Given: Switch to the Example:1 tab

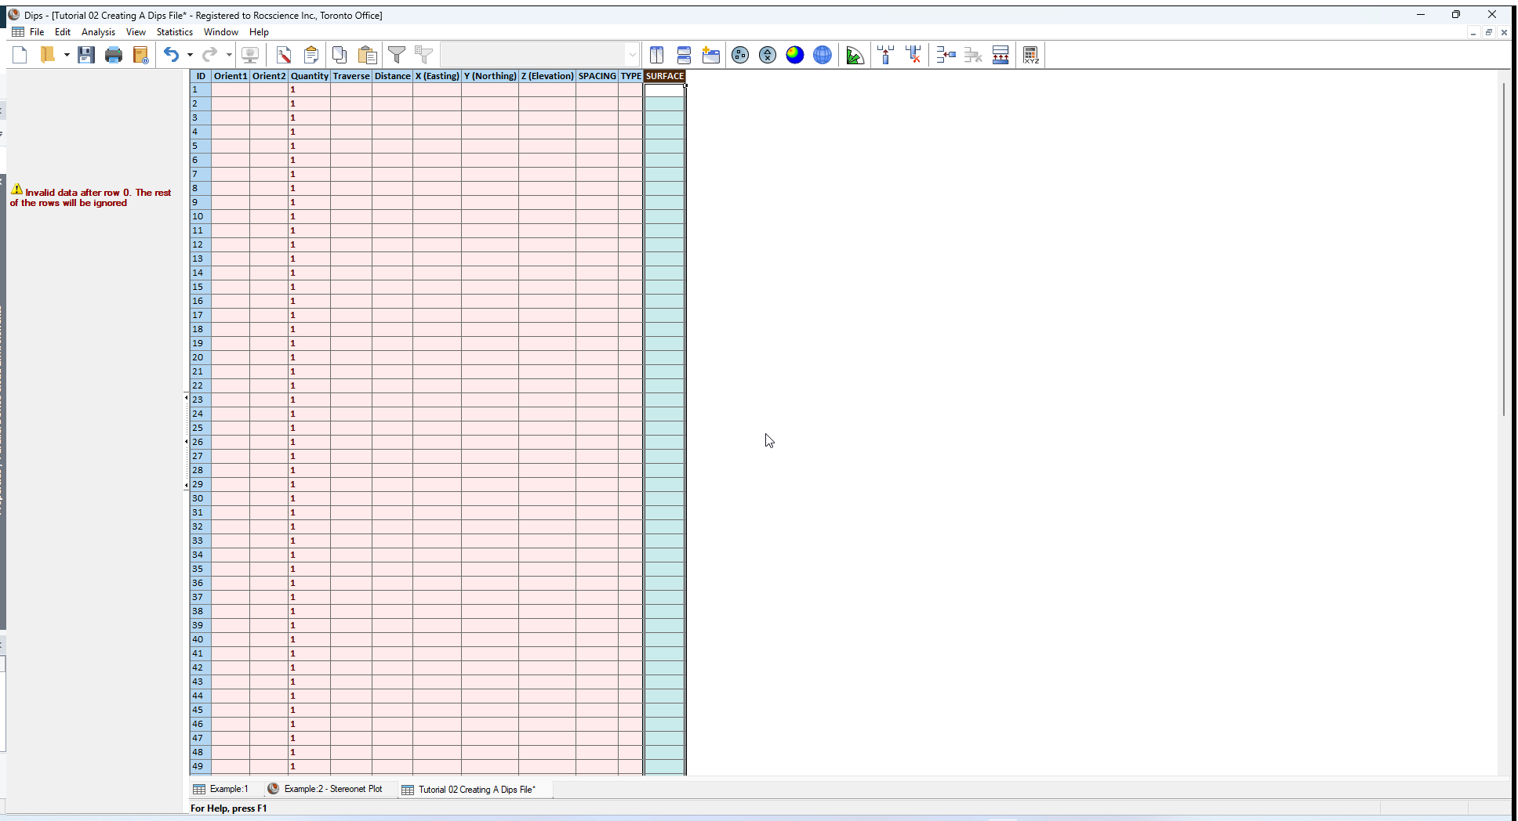Looking at the screenshot, I should pos(221,789).
